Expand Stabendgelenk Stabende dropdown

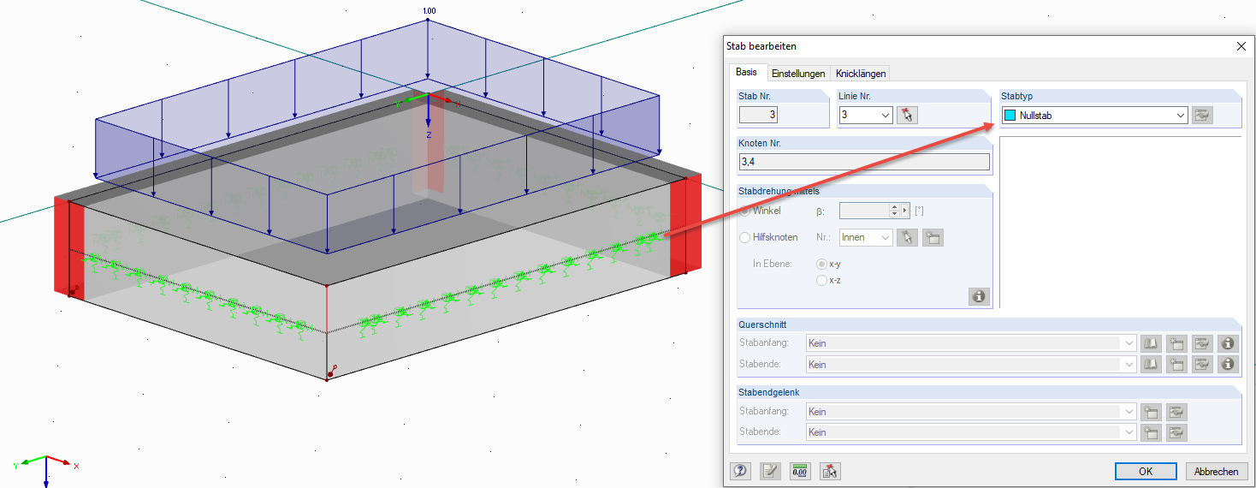(1129, 432)
